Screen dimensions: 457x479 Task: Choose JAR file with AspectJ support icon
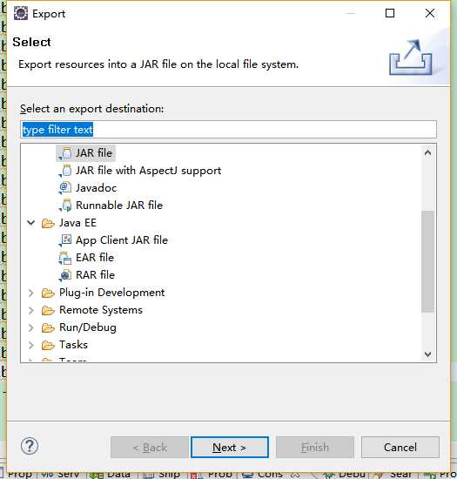65,171
